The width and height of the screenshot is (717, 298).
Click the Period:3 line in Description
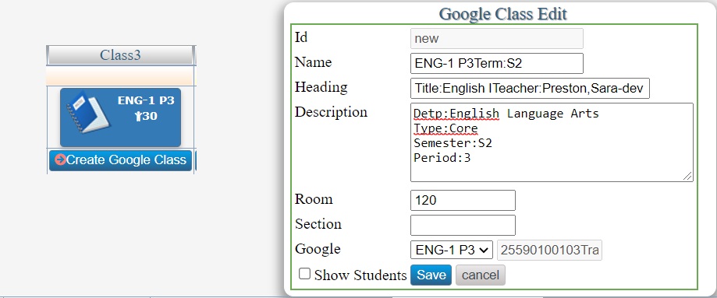point(442,159)
